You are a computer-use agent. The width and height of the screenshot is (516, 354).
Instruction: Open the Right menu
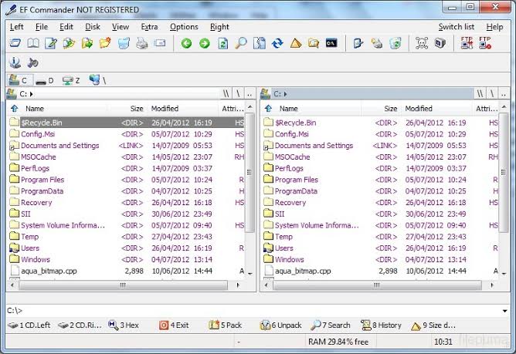[219, 27]
